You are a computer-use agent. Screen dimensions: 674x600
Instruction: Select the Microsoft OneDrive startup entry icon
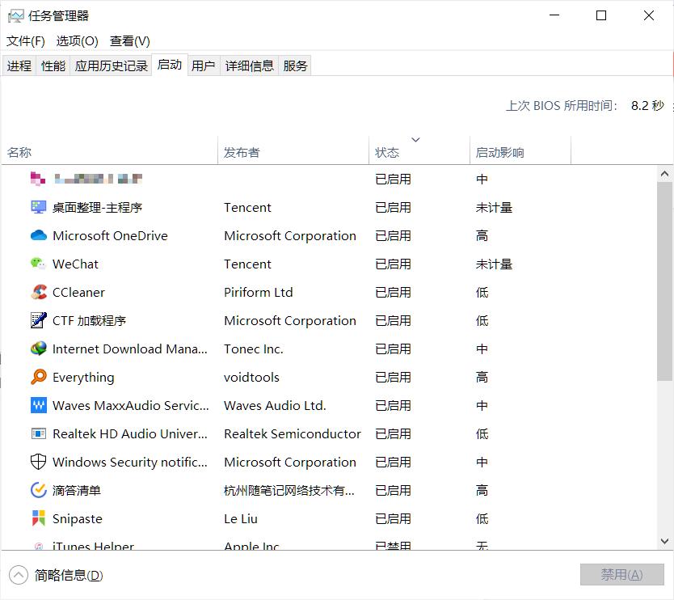pyautogui.click(x=38, y=235)
